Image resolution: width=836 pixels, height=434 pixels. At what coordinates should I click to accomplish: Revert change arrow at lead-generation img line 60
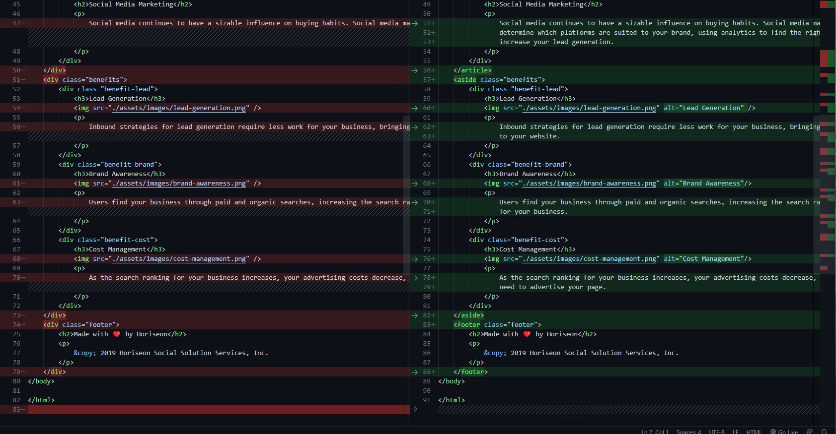pyautogui.click(x=414, y=108)
